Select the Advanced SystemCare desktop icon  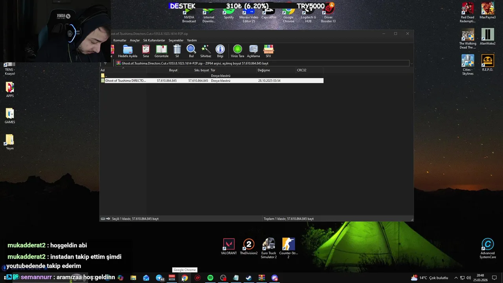coord(488,249)
